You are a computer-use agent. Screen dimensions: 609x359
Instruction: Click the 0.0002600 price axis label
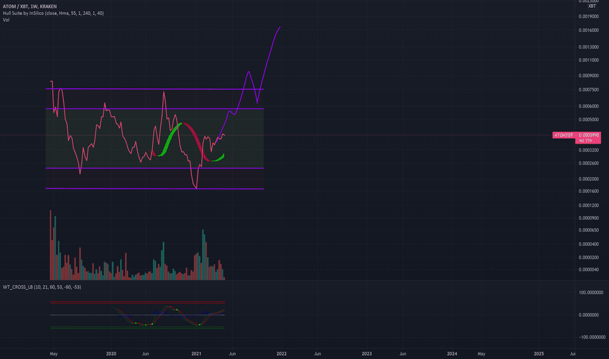click(x=588, y=163)
